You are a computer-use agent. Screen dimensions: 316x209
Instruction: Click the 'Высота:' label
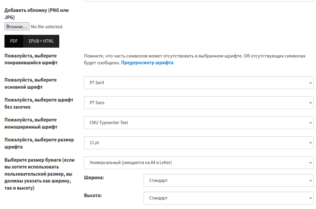pos(93,195)
